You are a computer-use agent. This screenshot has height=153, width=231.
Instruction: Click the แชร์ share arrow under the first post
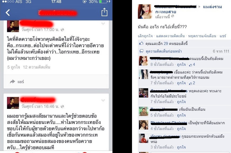(17, 82)
